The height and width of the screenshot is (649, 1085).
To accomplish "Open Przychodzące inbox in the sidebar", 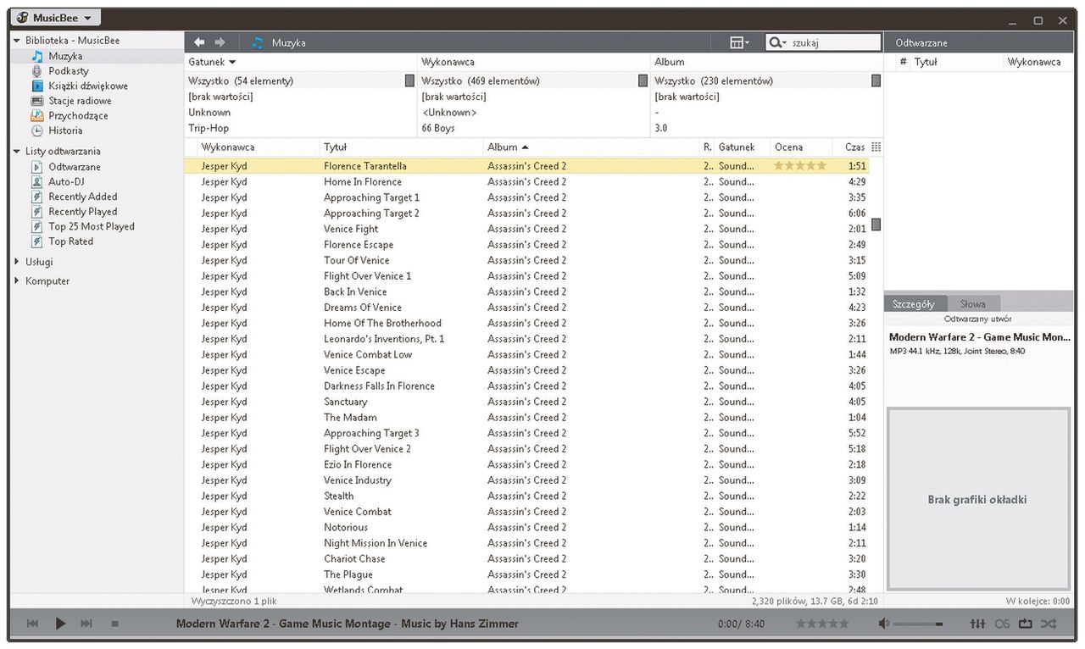I will 78,115.
